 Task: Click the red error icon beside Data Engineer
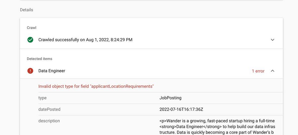click(30, 71)
